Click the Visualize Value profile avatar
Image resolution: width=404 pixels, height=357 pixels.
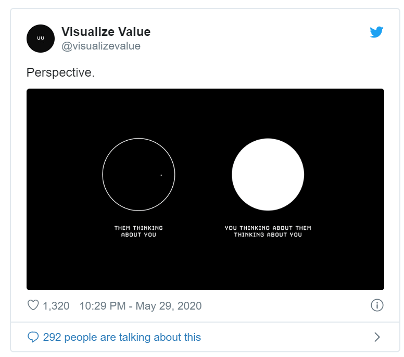[41, 39]
